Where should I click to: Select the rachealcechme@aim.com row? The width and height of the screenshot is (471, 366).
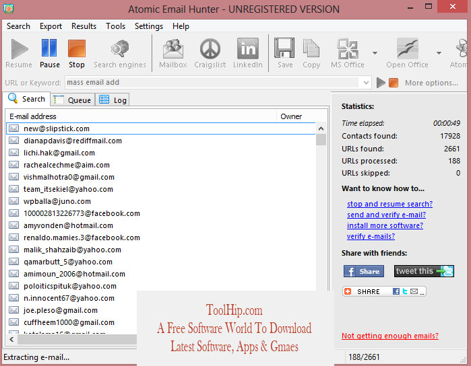pos(160,165)
